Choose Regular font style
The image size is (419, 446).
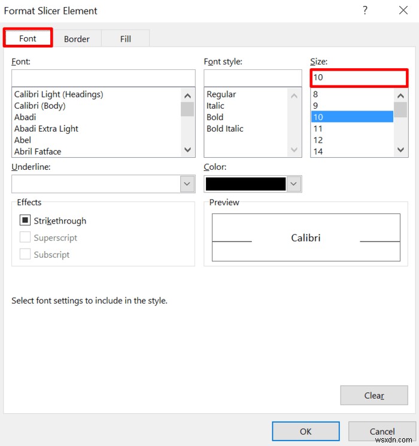tap(221, 94)
